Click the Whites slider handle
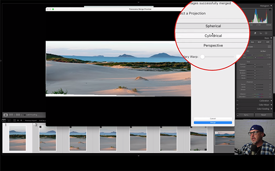 (255, 75)
